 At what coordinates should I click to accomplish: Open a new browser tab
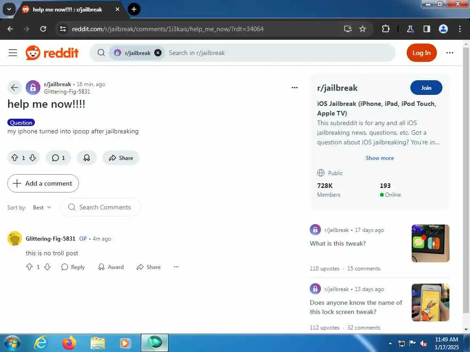point(134,9)
